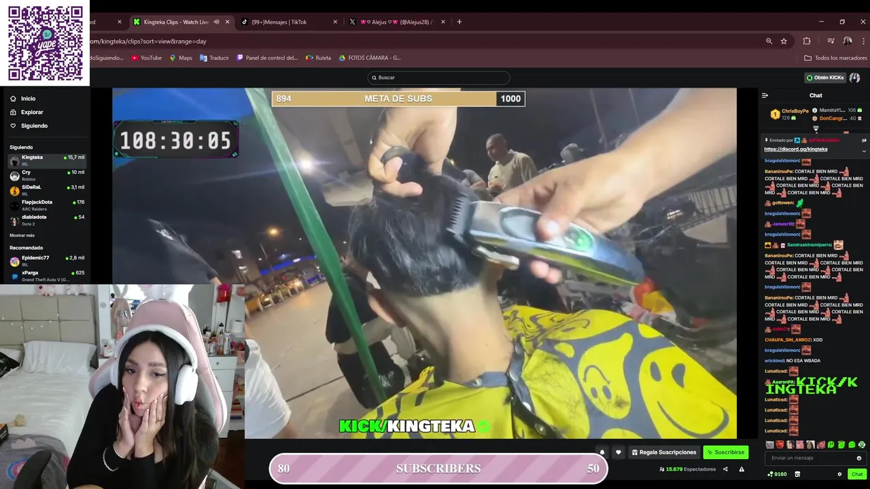Open Chrome profile avatar
This screenshot has width=870, height=489.
847,41
